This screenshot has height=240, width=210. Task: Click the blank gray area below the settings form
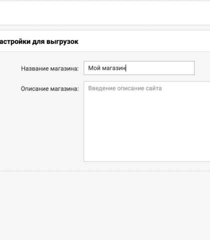(105, 206)
